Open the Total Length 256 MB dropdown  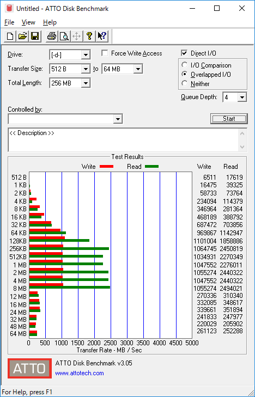86,83
